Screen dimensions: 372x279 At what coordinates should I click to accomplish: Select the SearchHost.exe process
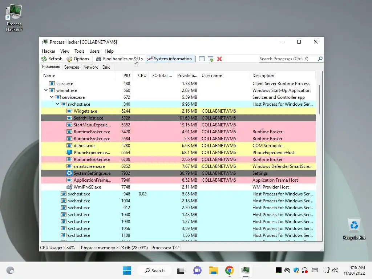(178, 118)
